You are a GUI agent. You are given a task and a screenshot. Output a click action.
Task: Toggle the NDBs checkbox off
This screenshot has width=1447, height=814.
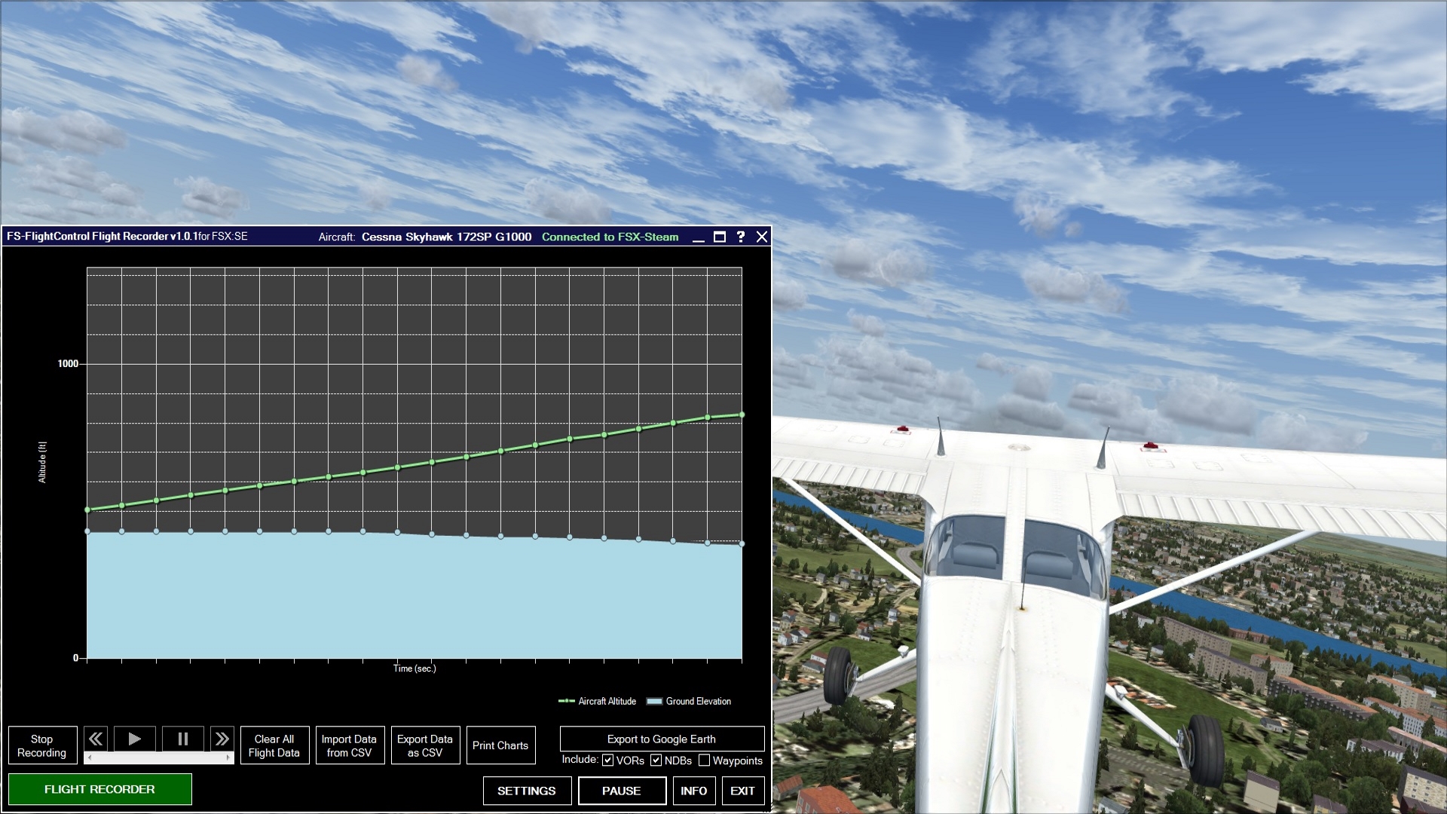pos(655,760)
